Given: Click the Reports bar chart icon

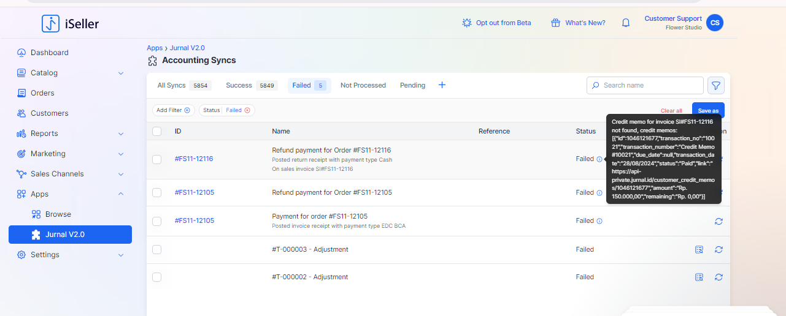Looking at the screenshot, I should 21,134.
